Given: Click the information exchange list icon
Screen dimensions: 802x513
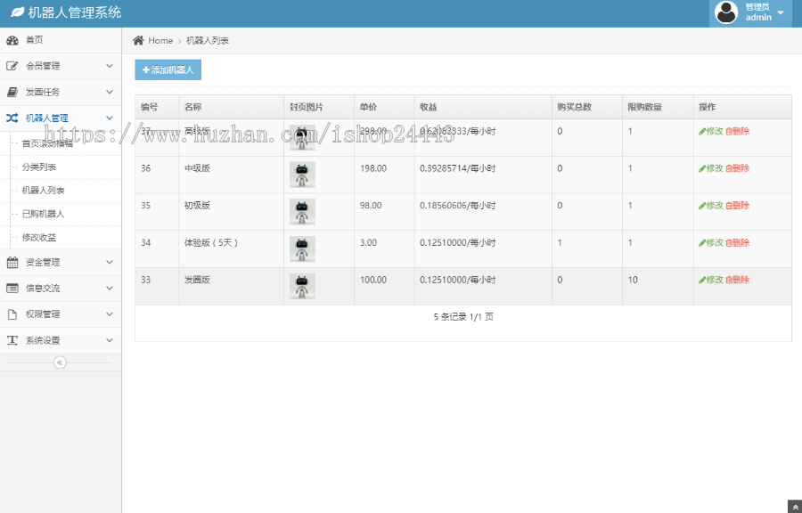Looking at the screenshot, I should pos(12,289).
